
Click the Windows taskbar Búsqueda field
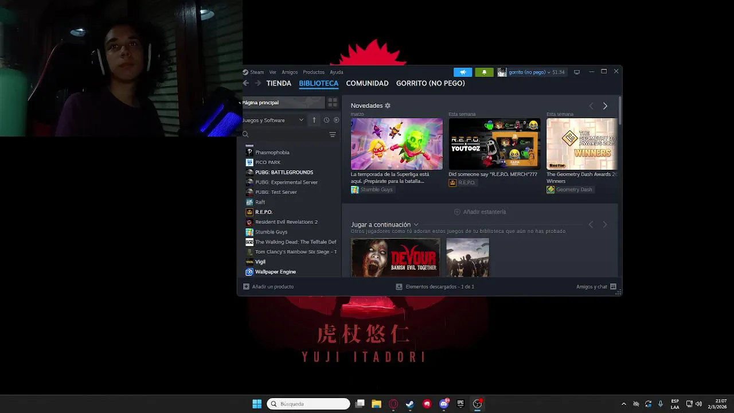pos(309,404)
